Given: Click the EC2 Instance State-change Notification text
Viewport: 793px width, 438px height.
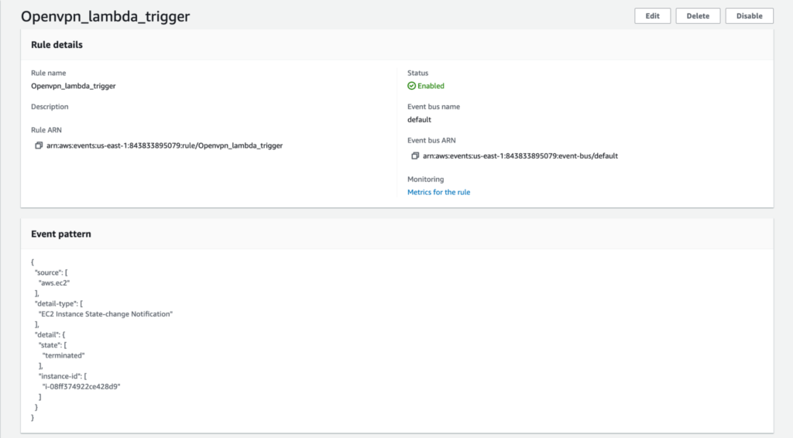Looking at the screenshot, I should click(106, 314).
